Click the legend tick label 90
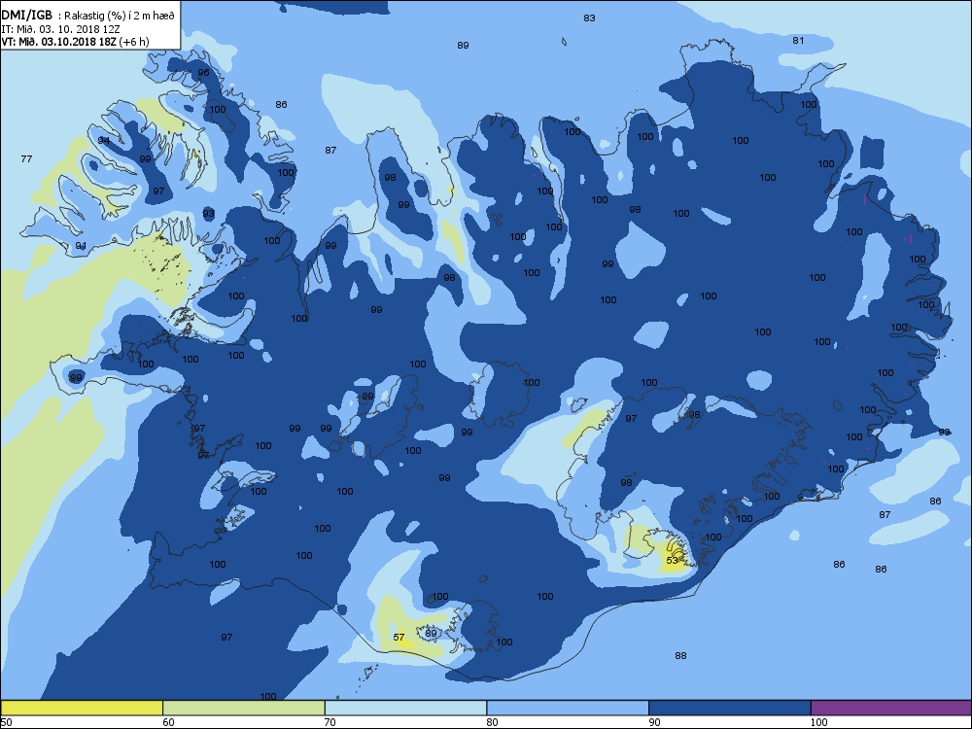 click(654, 722)
